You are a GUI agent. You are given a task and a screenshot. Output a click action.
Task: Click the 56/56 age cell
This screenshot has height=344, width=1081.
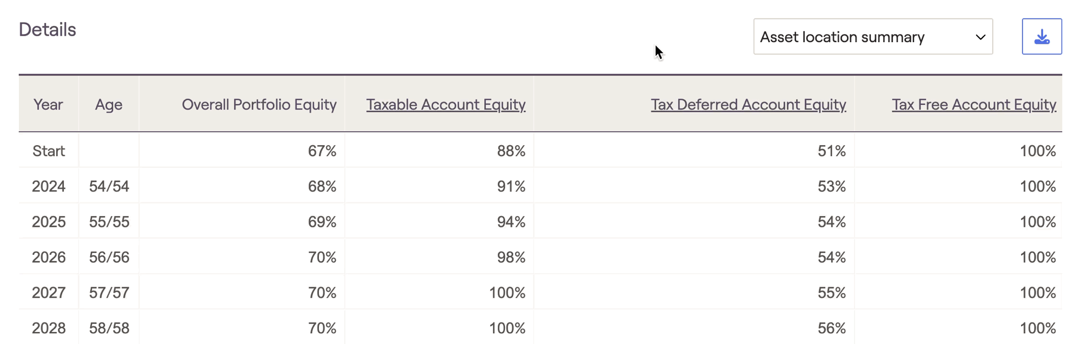(109, 257)
